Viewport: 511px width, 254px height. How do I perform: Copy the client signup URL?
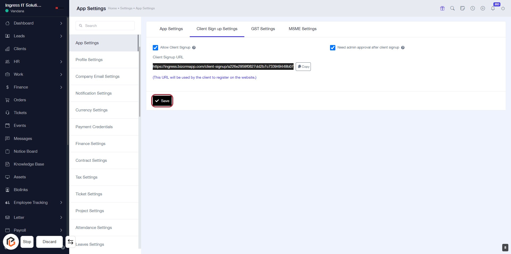tap(303, 67)
